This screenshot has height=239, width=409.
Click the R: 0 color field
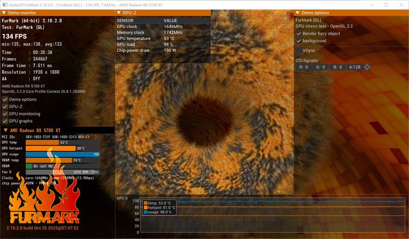[x=303, y=67]
